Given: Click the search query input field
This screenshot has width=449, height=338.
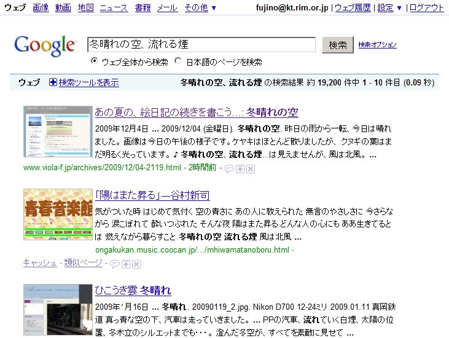Looking at the screenshot, I should [201, 44].
